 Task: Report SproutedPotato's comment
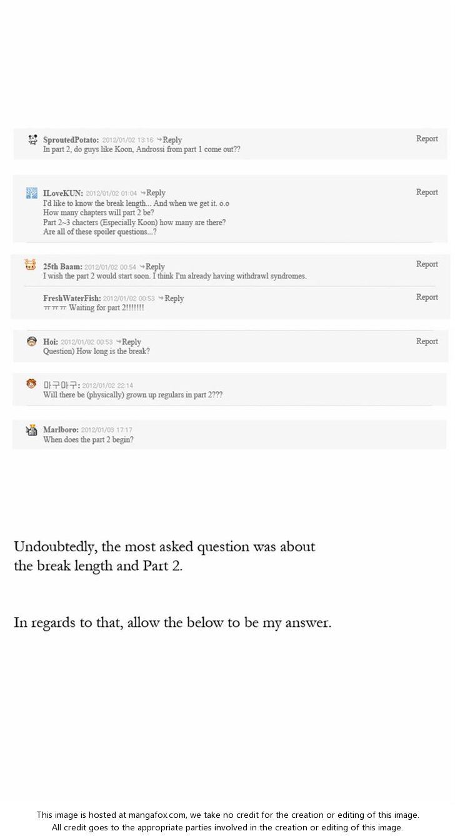click(x=427, y=139)
